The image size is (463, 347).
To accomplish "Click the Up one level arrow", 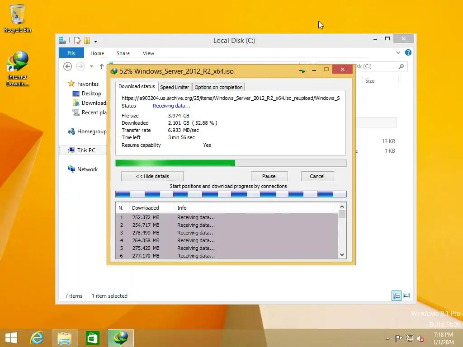I will tap(102, 66).
